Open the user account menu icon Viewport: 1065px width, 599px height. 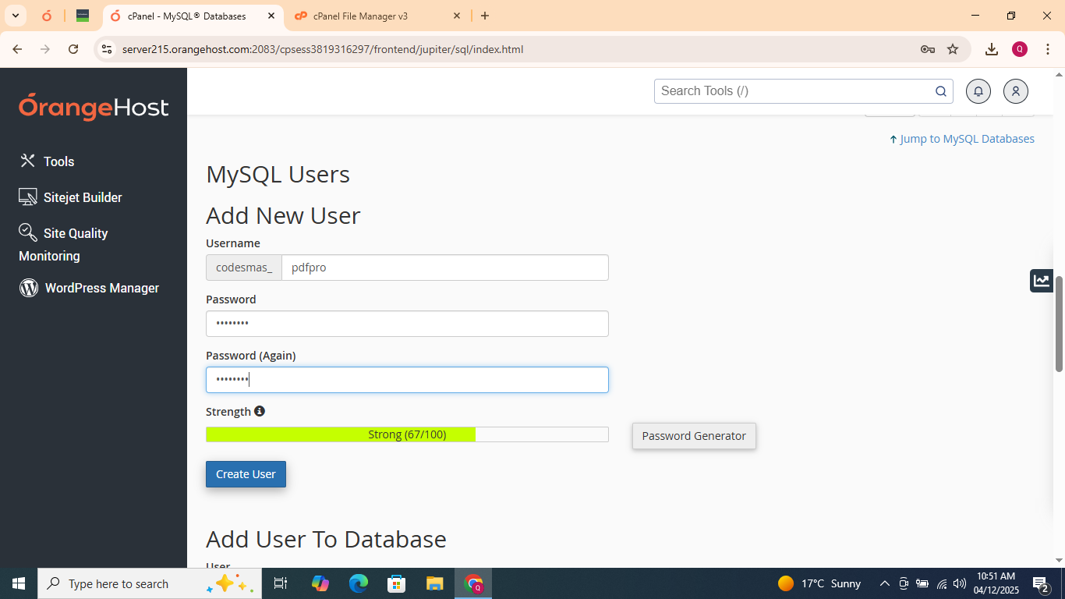tap(1015, 91)
